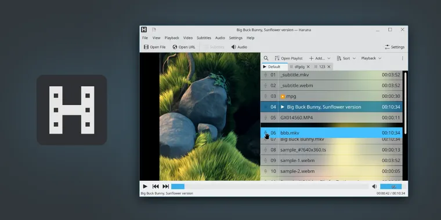441x220 pixels.
Task: Expand the Sort dropdown in playlist
Action: pos(346,58)
